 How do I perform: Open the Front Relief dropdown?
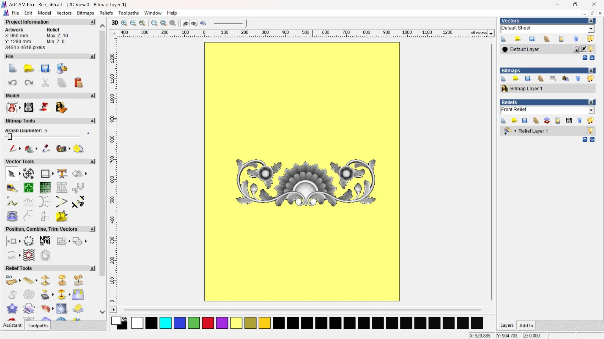click(591, 110)
